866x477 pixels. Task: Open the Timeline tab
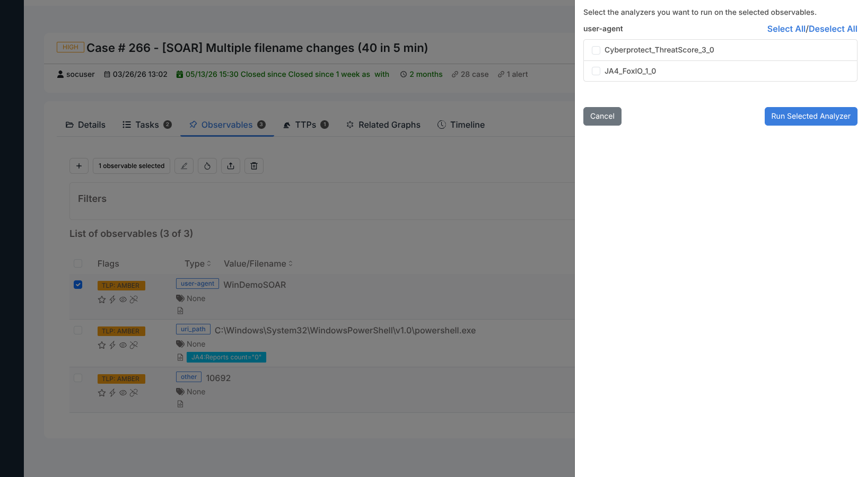[x=461, y=125]
